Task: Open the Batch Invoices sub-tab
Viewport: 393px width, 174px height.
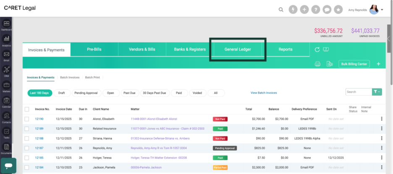Action: tap(70, 78)
